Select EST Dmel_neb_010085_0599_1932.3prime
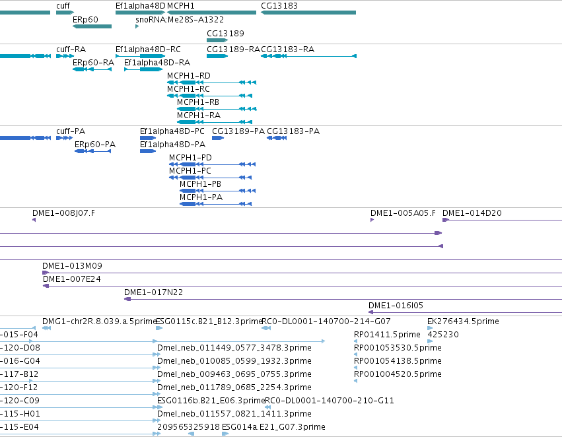Viewport: 562px width, 437px height. point(234,361)
